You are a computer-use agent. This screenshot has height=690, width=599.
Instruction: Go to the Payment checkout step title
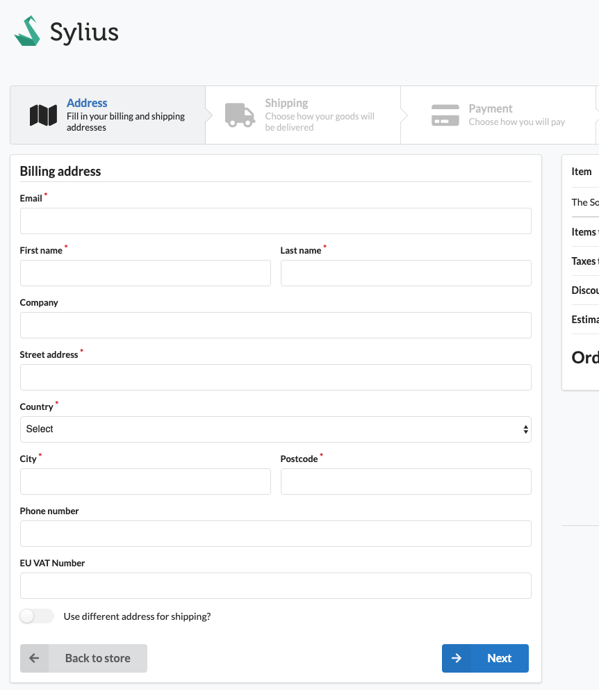tap(491, 108)
